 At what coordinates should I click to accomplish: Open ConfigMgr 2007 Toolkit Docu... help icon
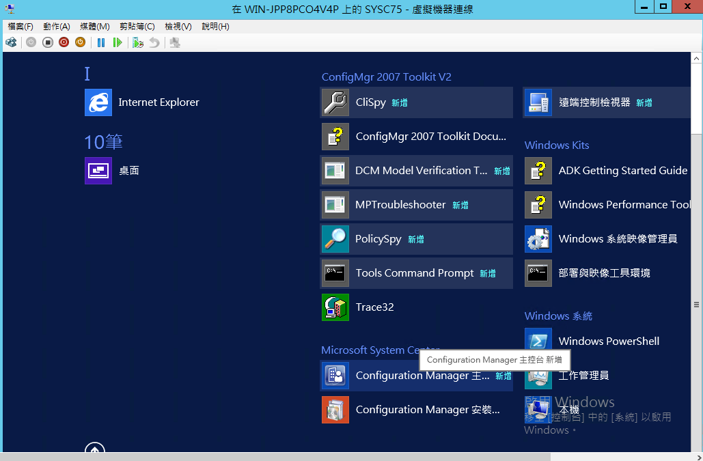point(335,137)
